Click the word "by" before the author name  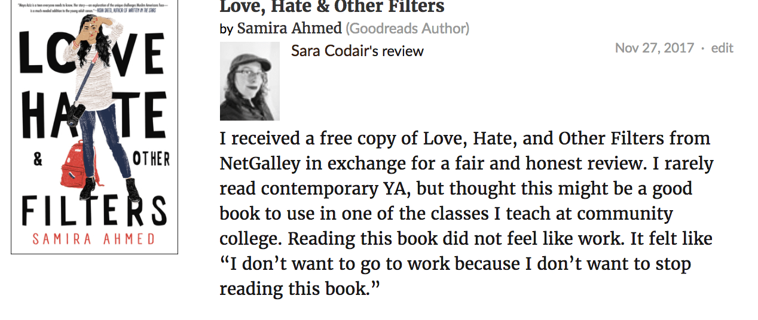click(226, 29)
